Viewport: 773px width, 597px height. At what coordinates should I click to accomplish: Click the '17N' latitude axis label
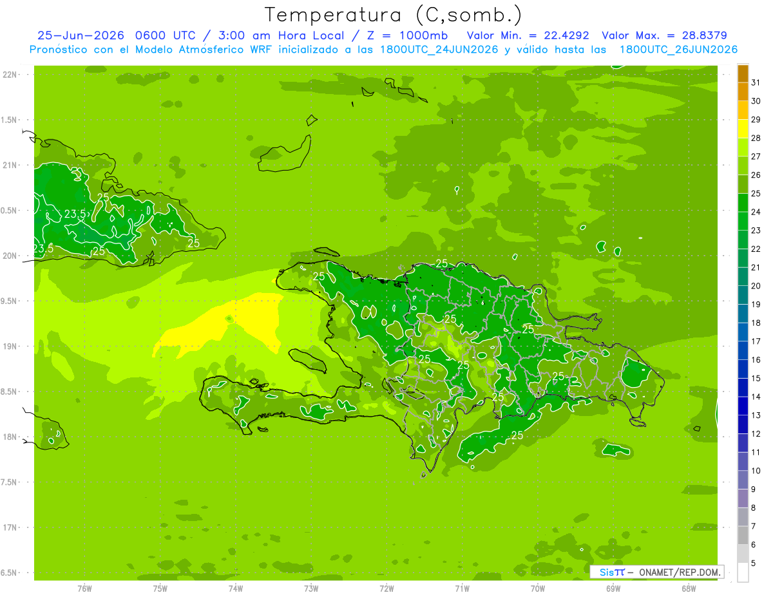(10, 527)
